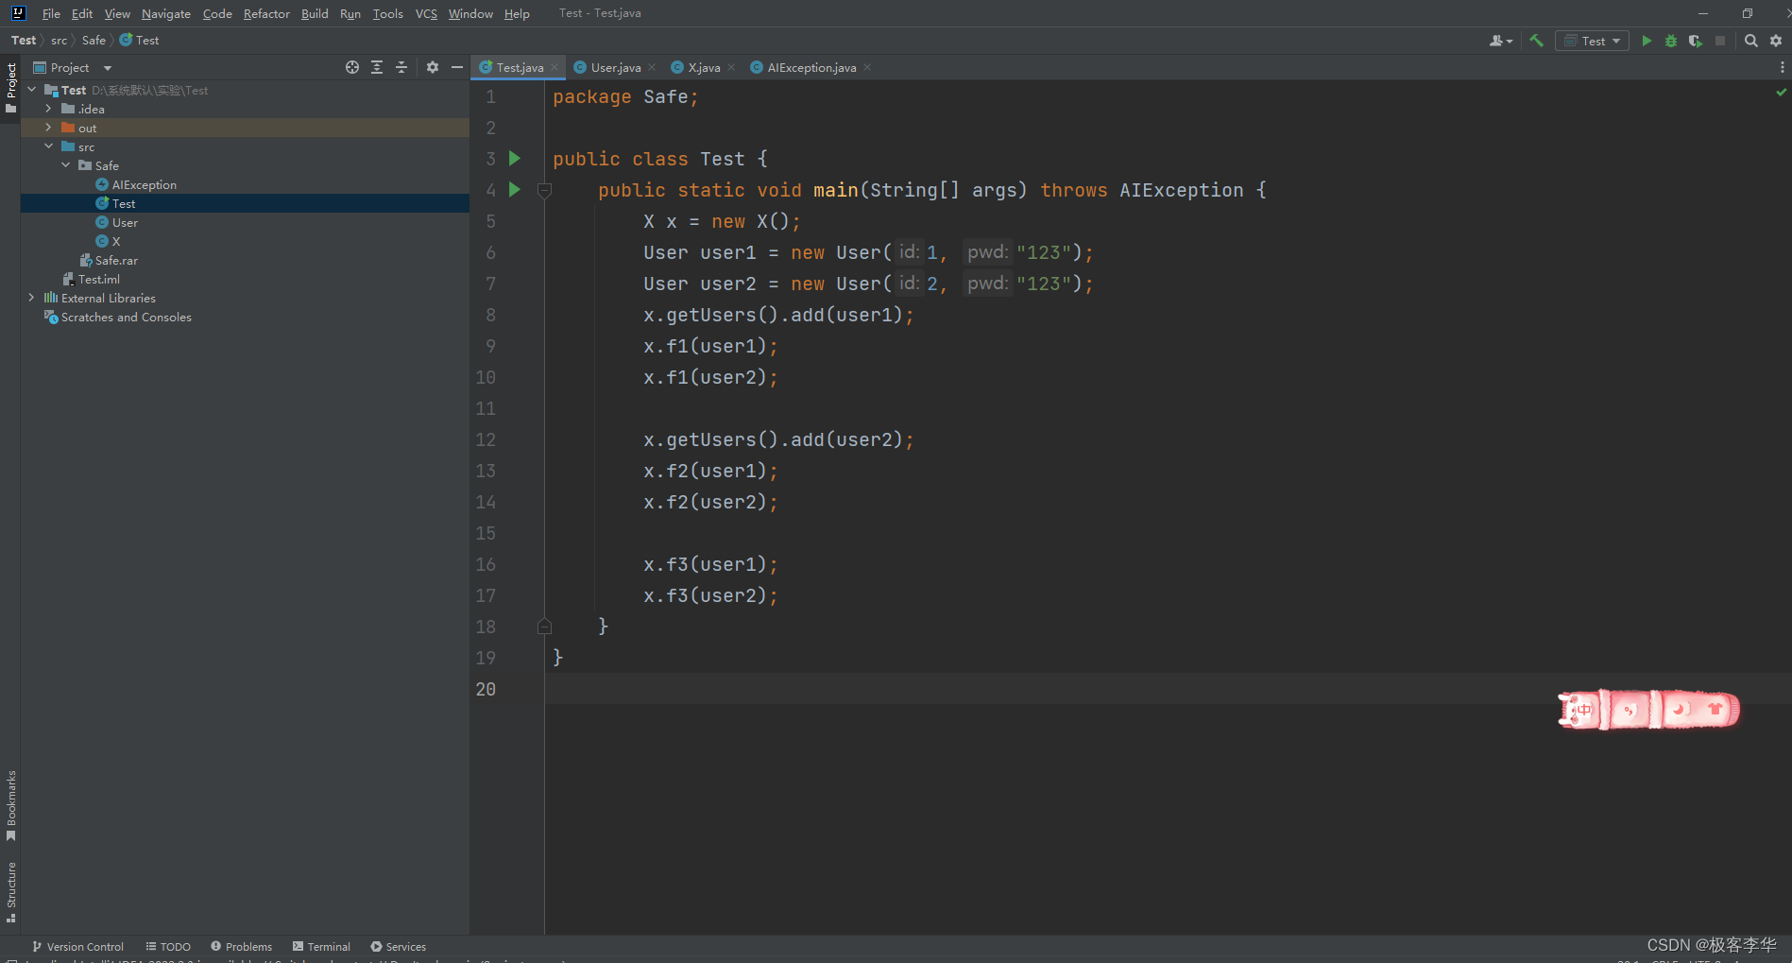Click run gutter arrow beside main method
Viewport: 1792px width, 963px height.
515,190
